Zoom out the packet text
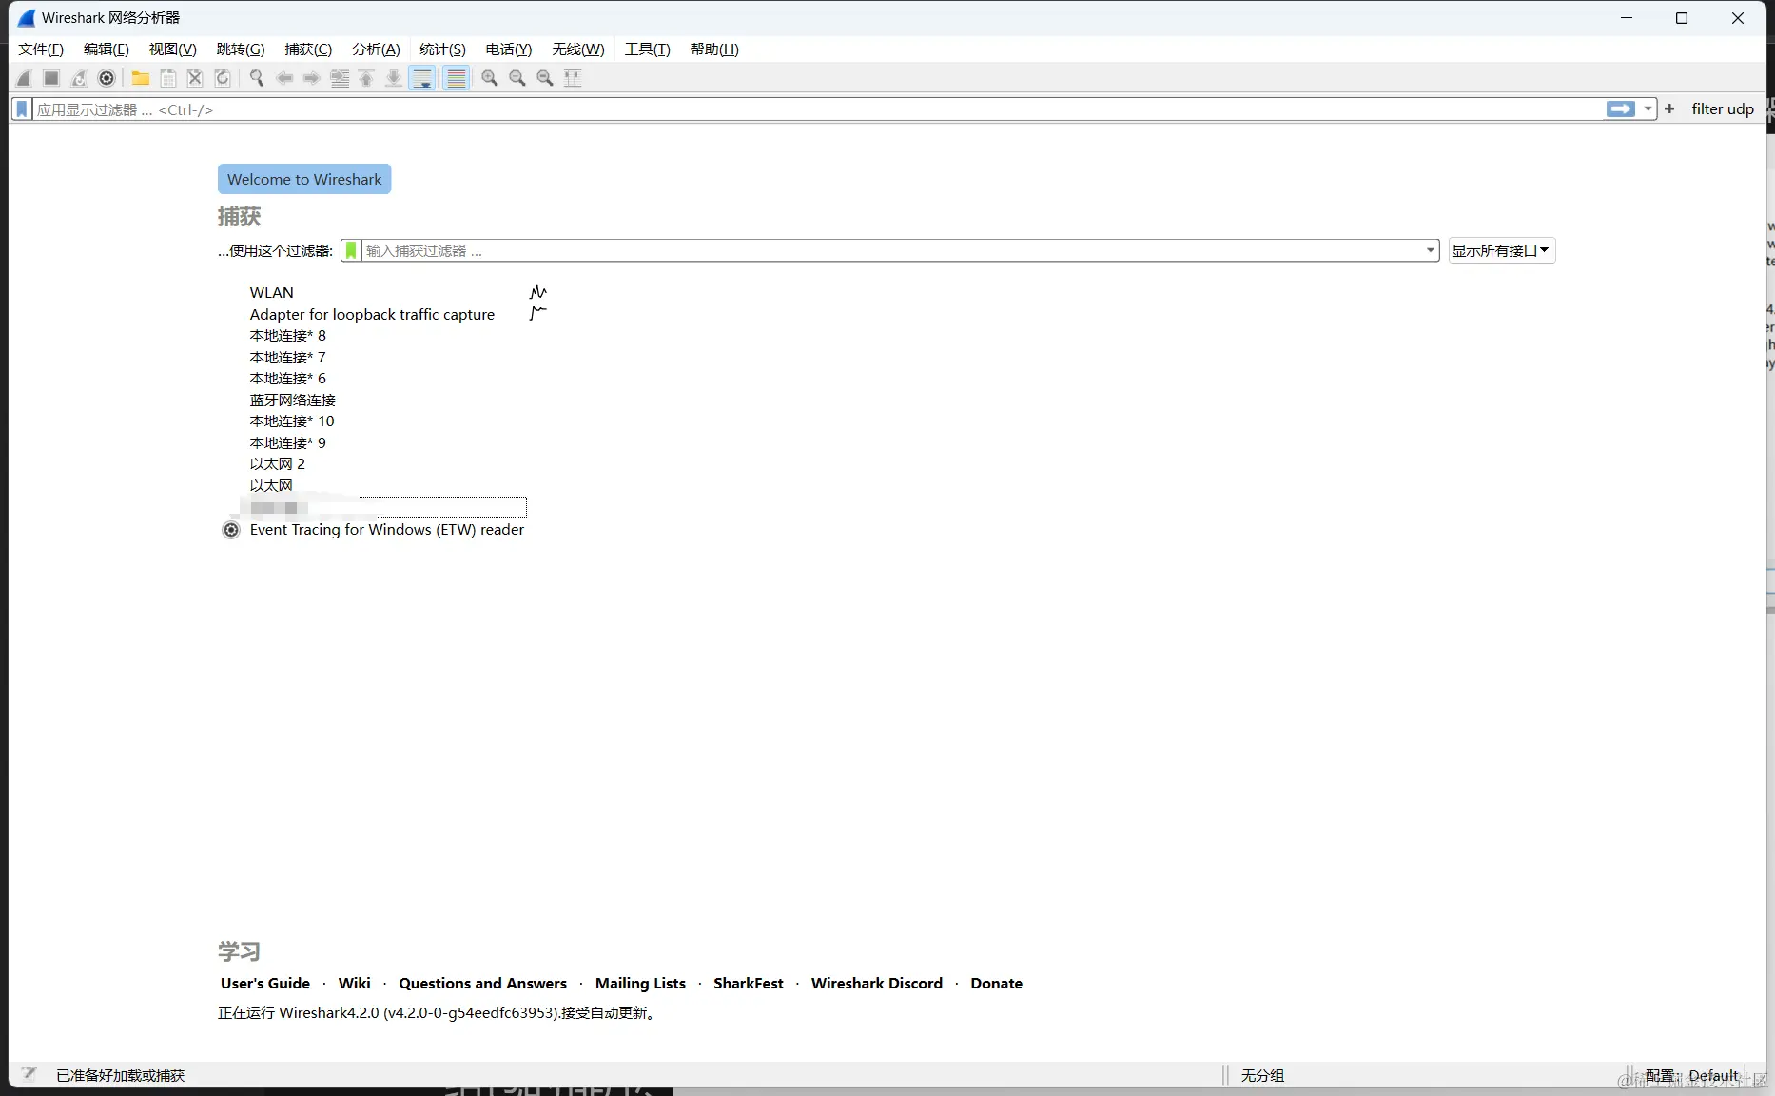The height and width of the screenshot is (1096, 1775). point(517,78)
